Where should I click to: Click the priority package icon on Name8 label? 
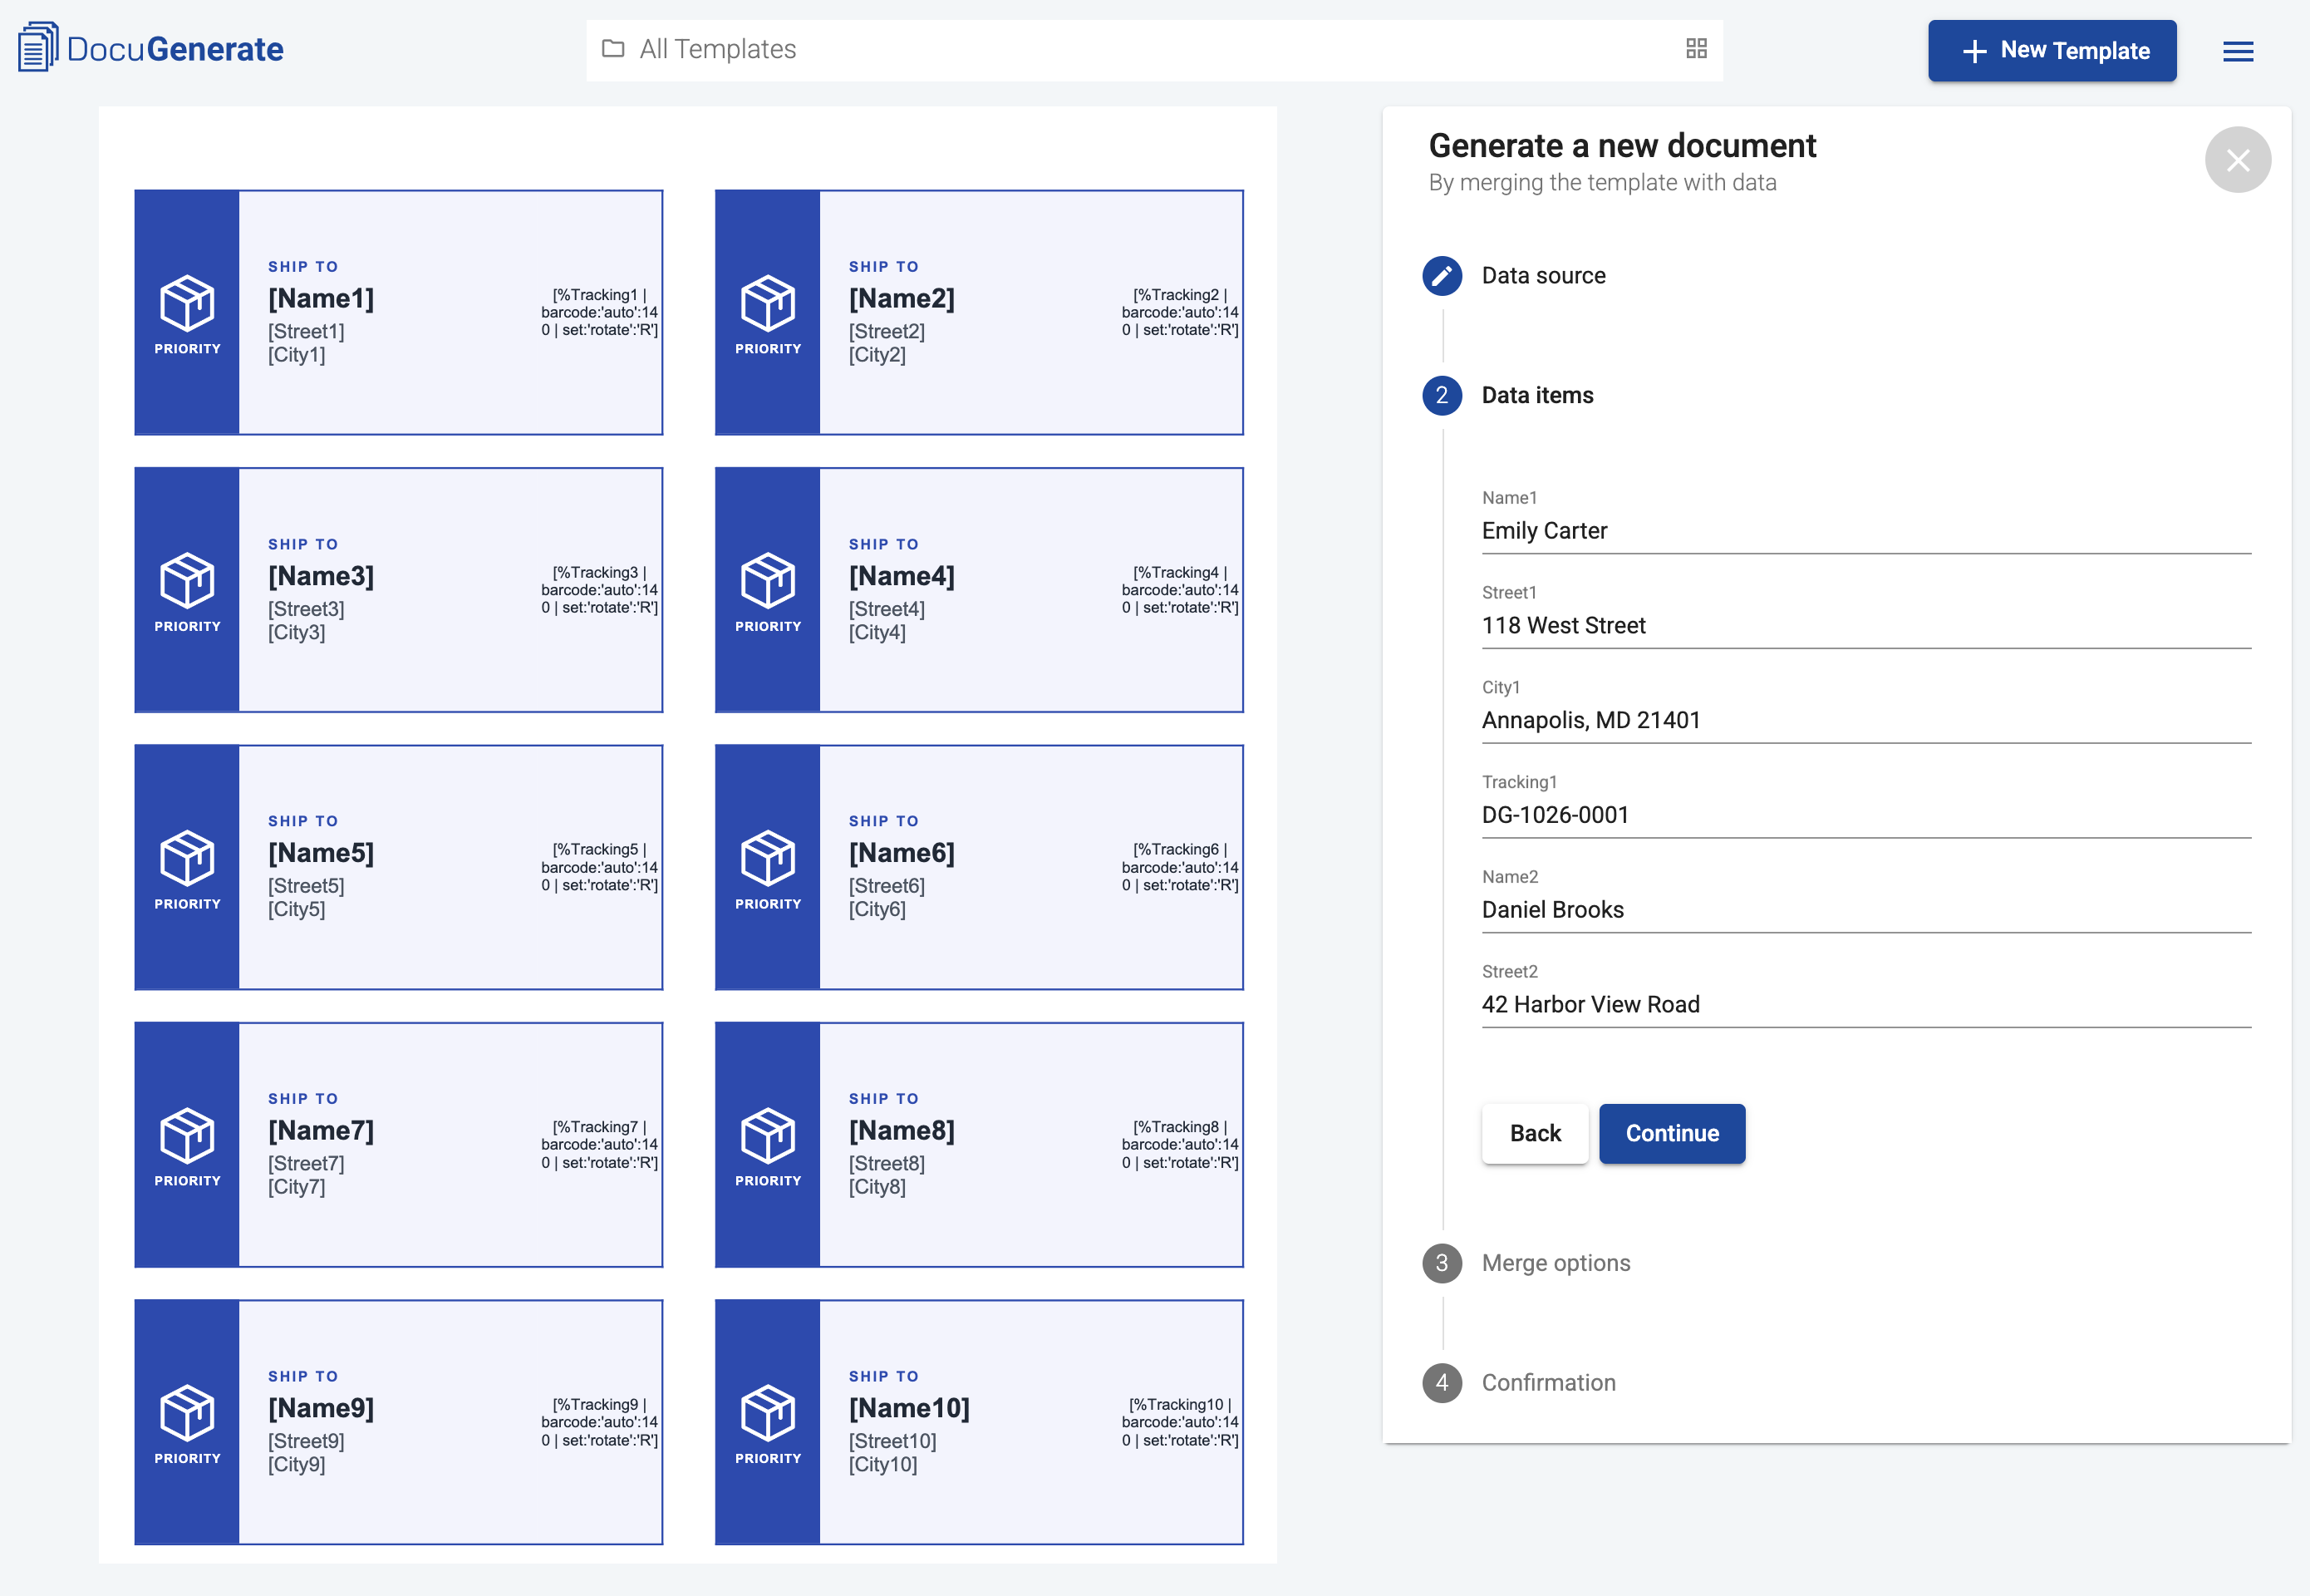click(768, 1135)
